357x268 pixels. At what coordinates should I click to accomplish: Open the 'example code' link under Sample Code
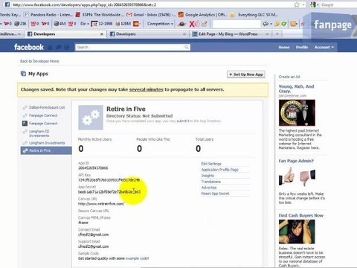137,258
